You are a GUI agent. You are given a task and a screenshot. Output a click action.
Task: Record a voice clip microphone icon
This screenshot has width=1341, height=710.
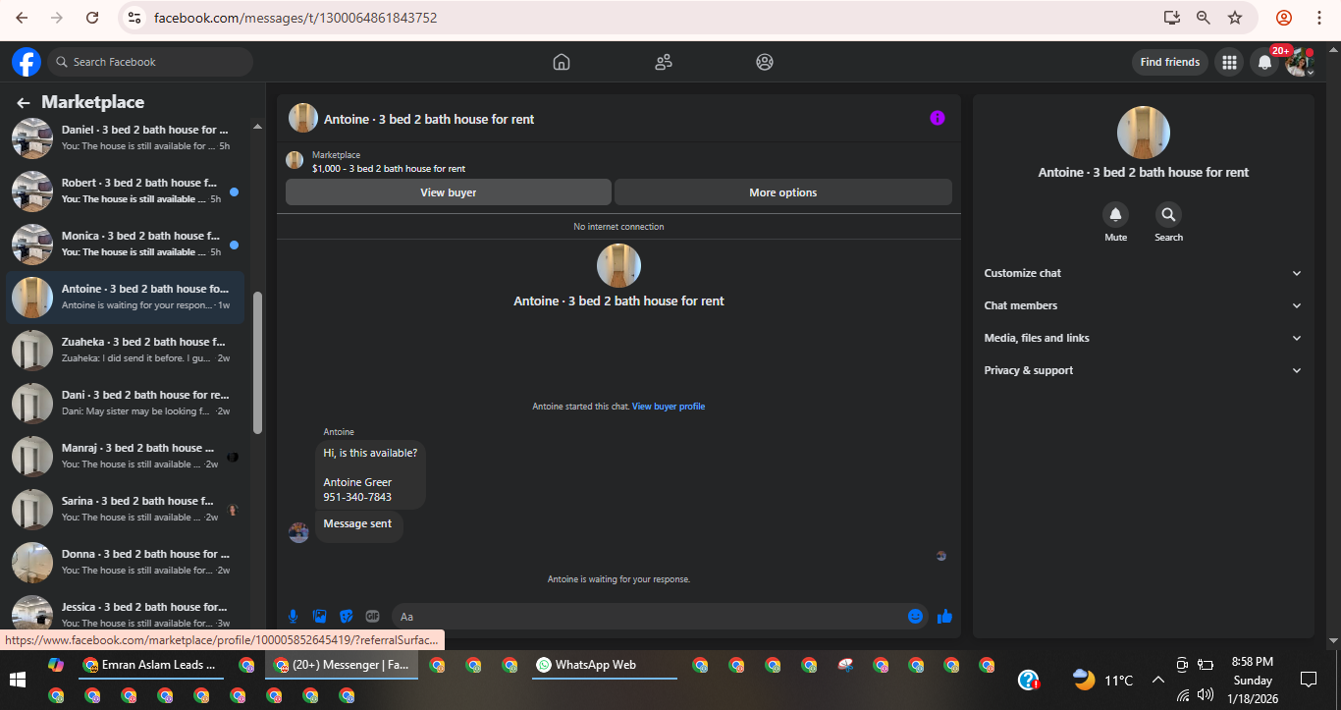tap(293, 616)
